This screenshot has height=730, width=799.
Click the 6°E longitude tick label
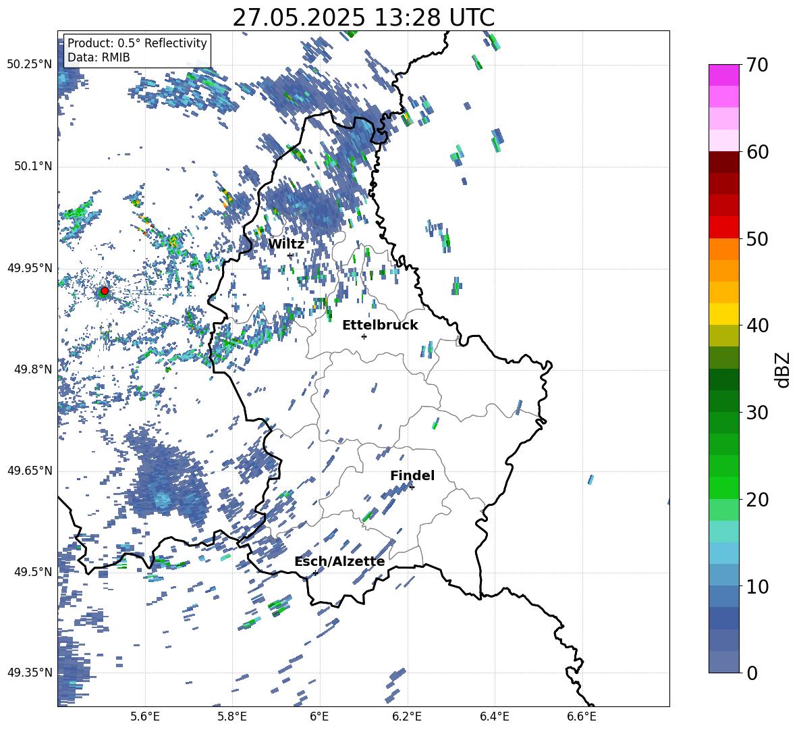click(x=319, y=716)
